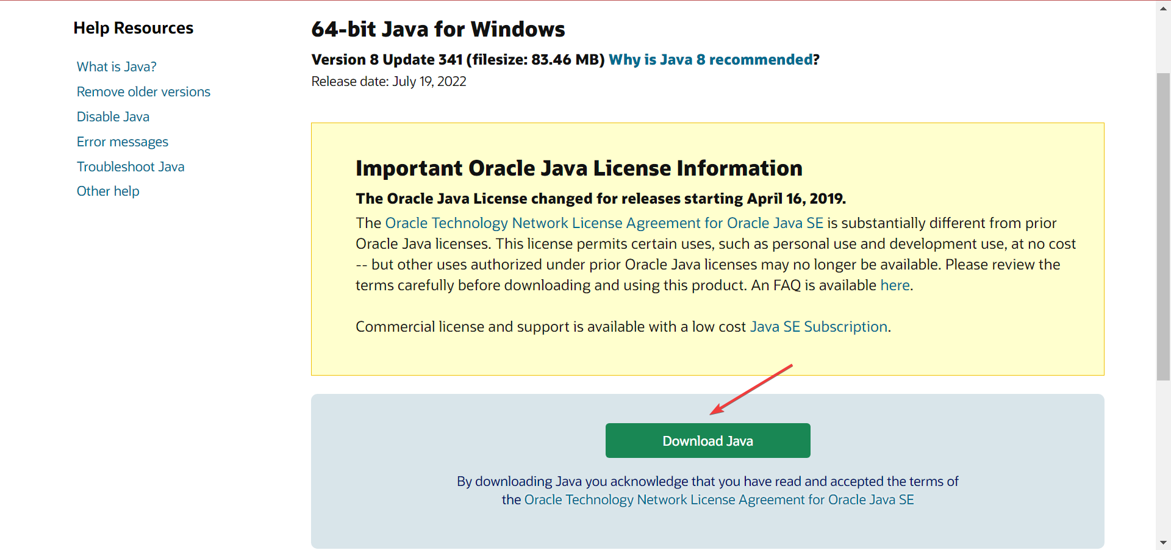Open the Java SE Subscription link
1171x550 pixels.
point(818,327)
